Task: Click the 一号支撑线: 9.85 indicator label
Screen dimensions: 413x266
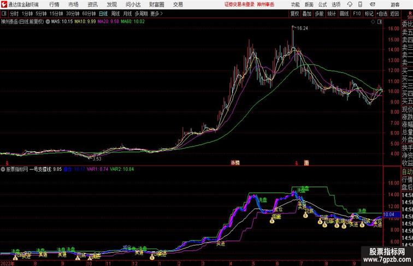Action: pos(45,169)
